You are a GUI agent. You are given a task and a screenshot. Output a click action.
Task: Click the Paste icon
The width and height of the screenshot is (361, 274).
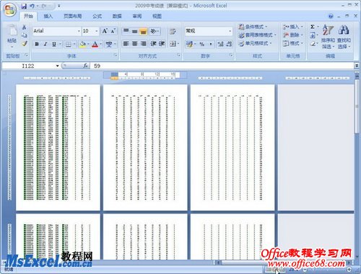(x=12, y=30)
